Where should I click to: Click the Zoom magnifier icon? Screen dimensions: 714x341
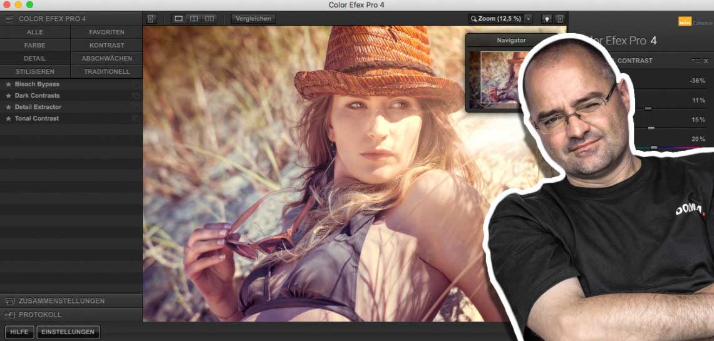point(473,19)
